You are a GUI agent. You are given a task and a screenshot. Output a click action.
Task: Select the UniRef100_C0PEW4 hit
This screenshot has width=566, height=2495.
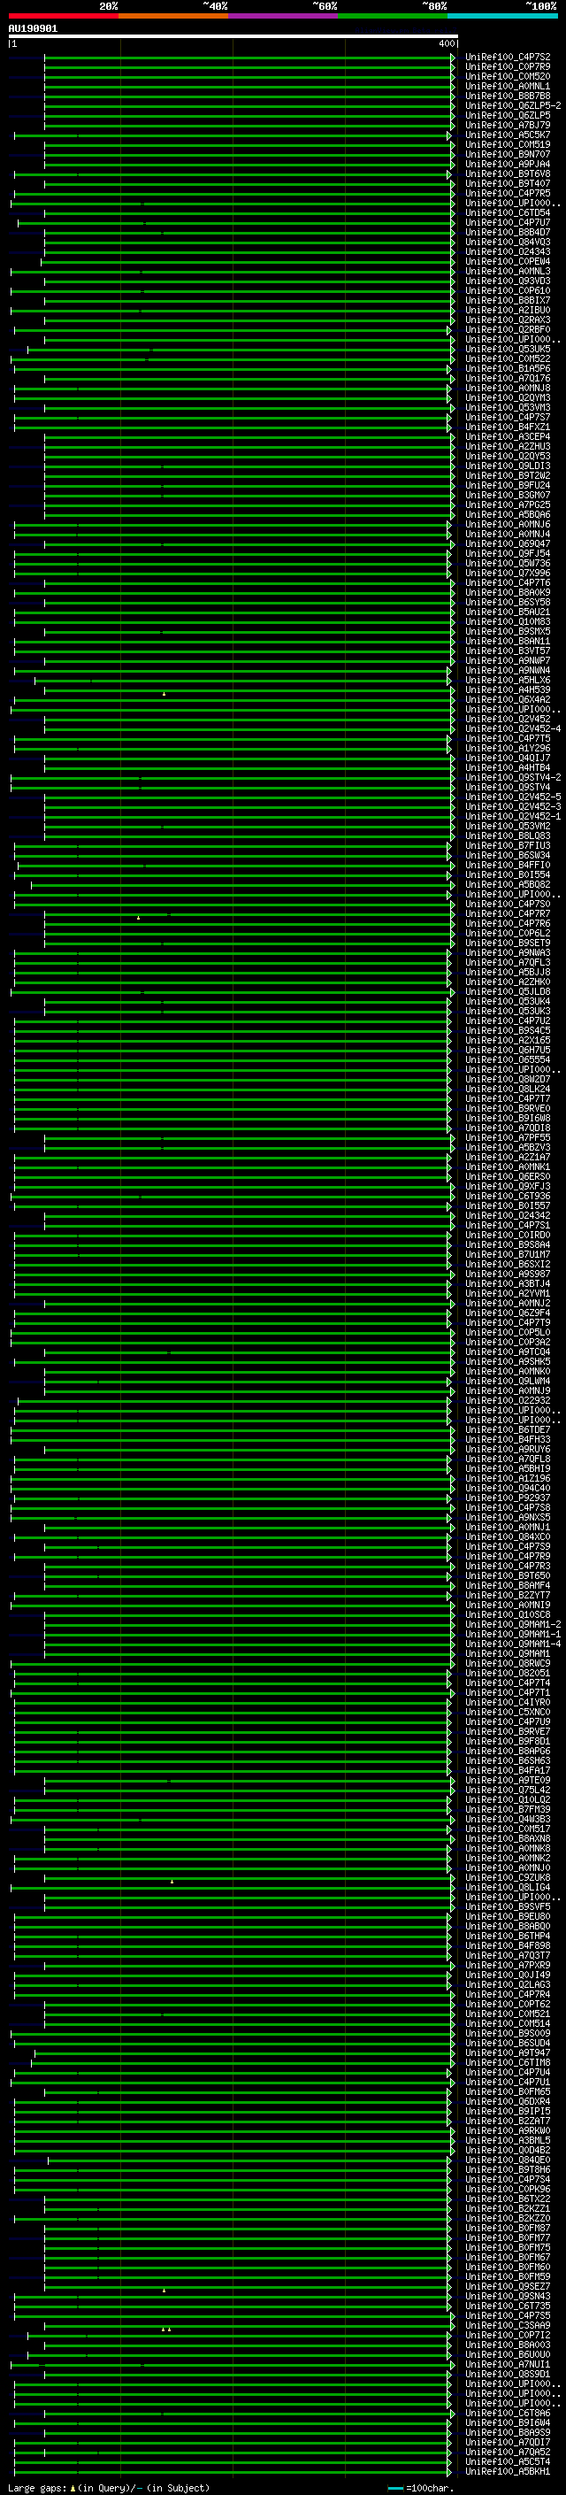click(x=508, y=261)
